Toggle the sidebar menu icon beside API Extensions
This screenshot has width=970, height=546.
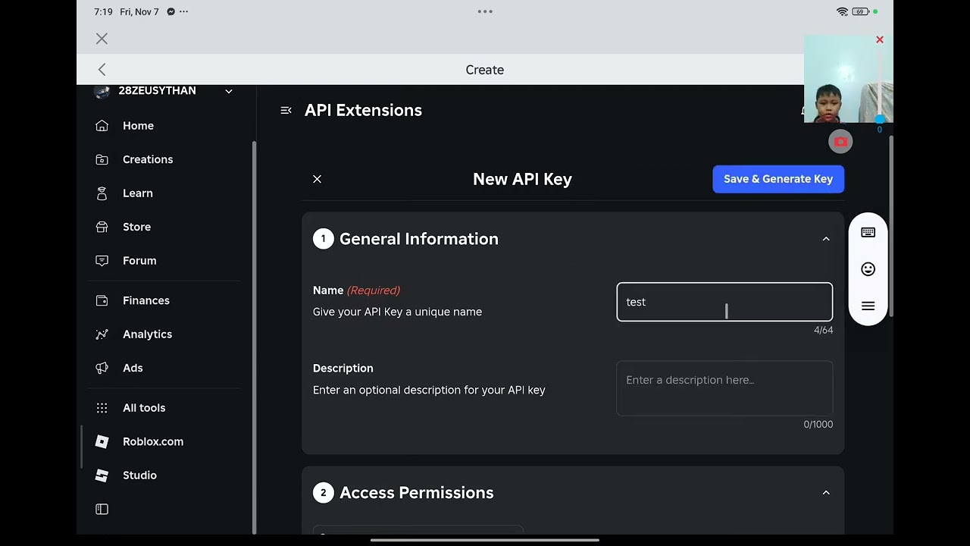click(x=286, y=111)
